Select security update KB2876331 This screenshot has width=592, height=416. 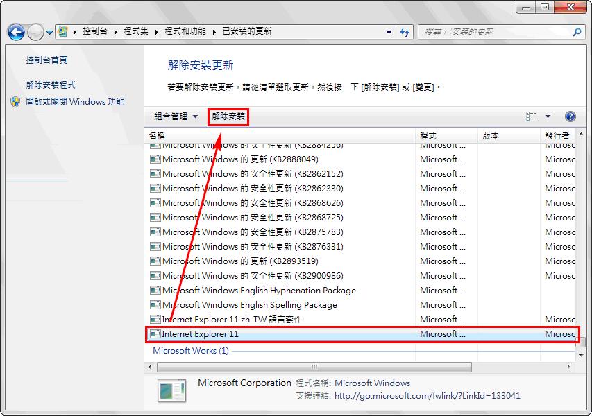click(361, 247)
